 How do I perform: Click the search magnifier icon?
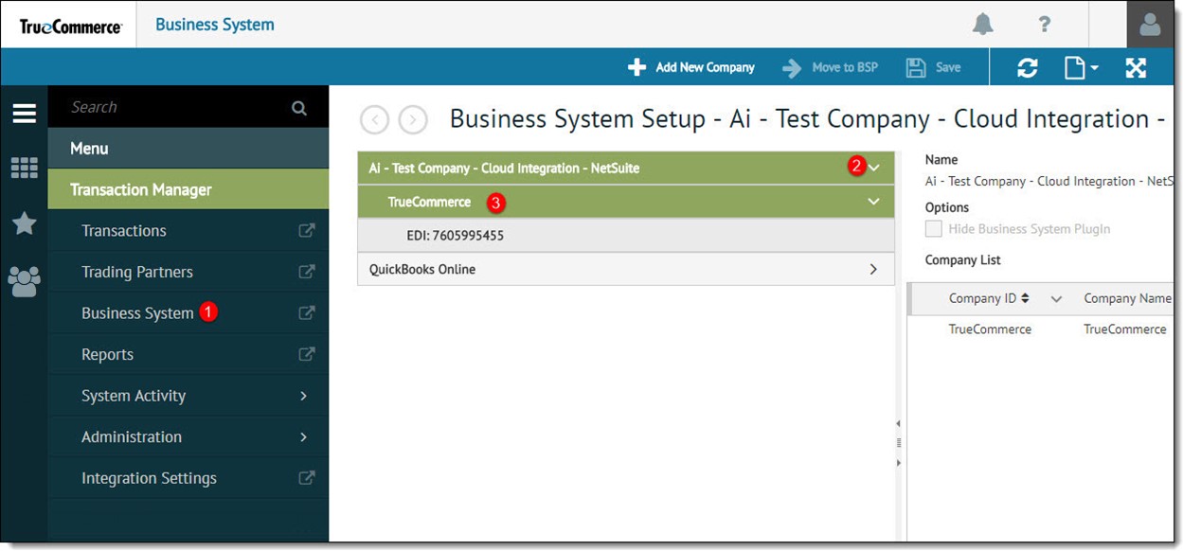click(x=299, y=108)
